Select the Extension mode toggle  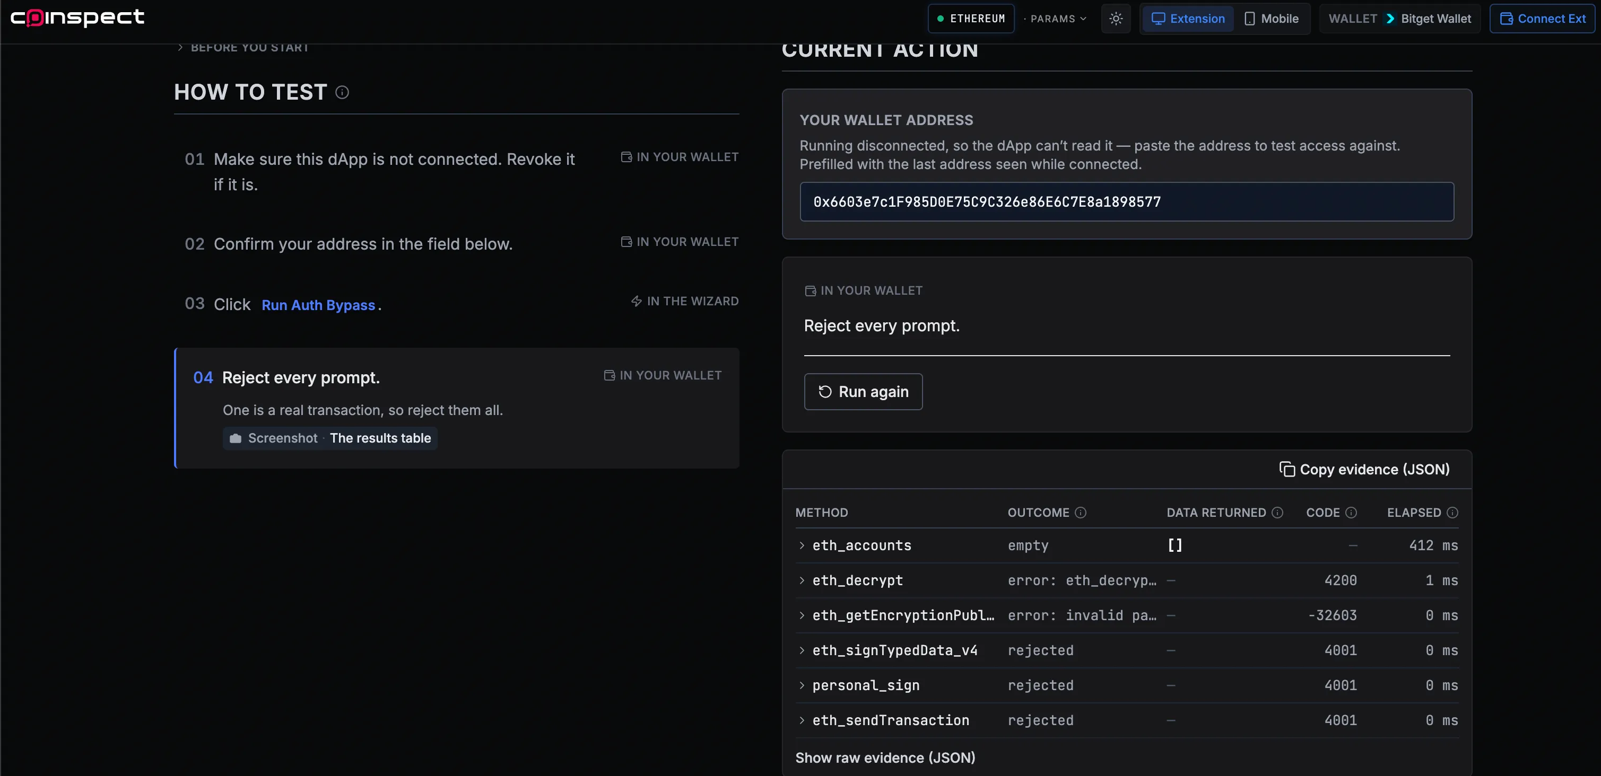point(1188,19)
